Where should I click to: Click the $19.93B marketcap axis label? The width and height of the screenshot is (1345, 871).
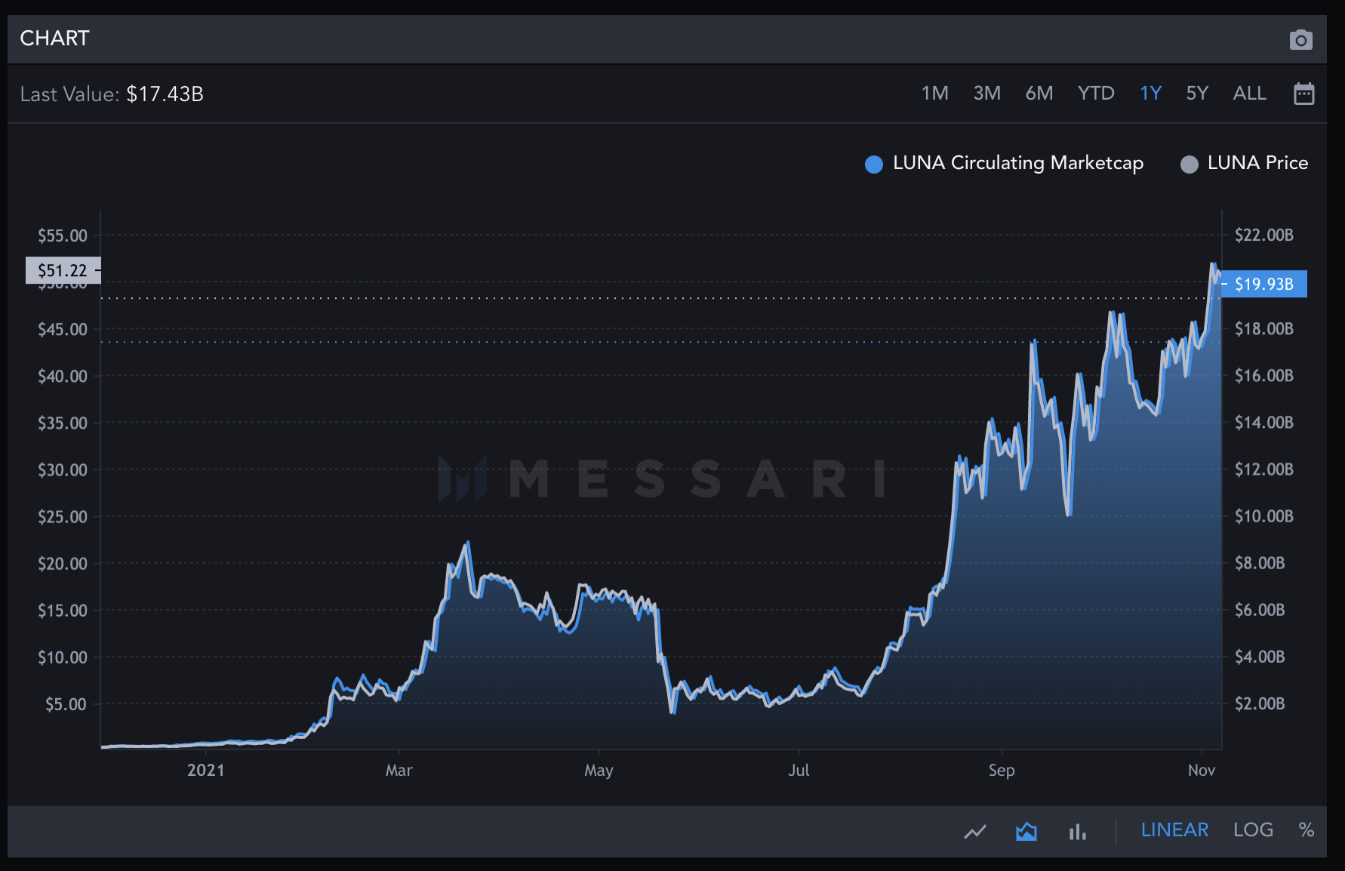1264,284
